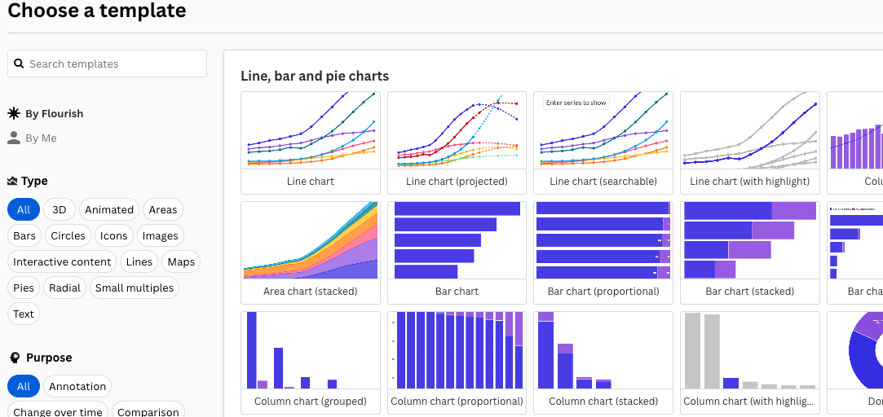Image resolution: width=883 pixels, height=417 pixels.
Task: Click the search magnifier icon
Action: tap(19, 64)
